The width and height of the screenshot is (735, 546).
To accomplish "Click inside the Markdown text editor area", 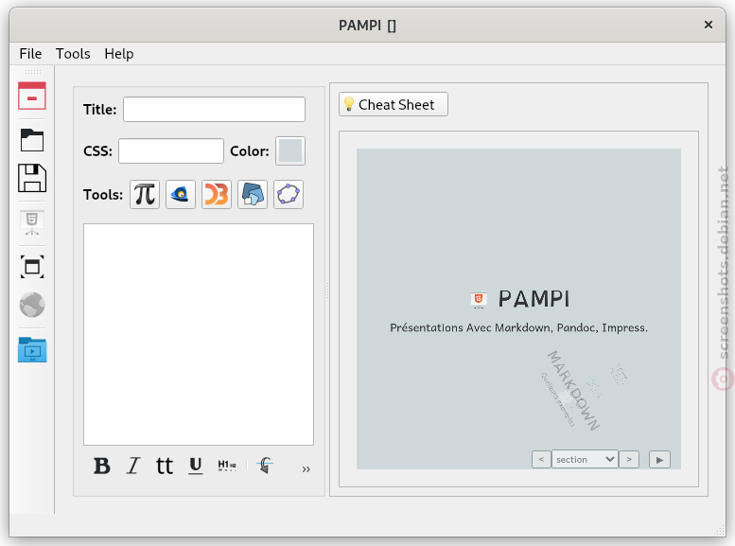I will (199, 334).
